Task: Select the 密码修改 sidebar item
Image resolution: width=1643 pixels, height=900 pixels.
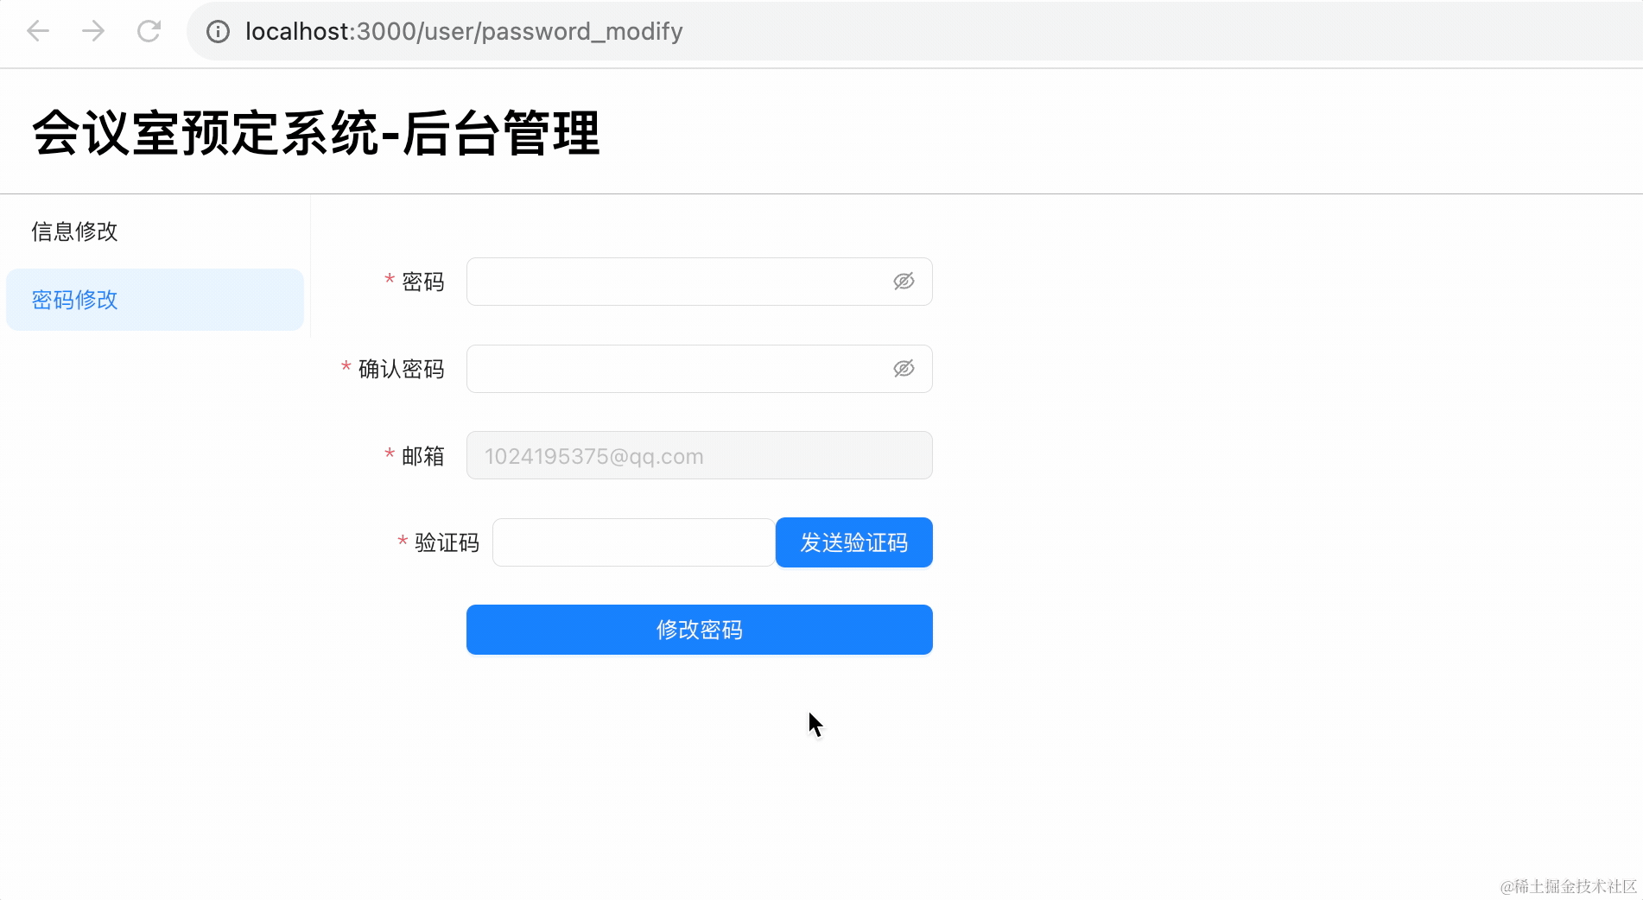Action: (x=74, y=300)
